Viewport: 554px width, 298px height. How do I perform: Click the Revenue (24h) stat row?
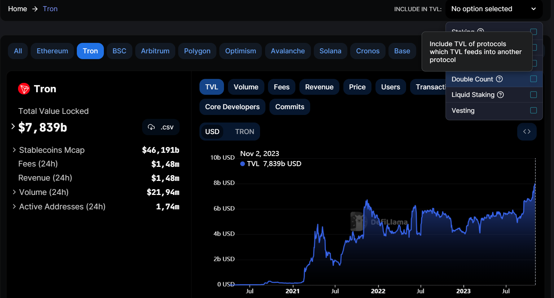(x=99, y=178)
